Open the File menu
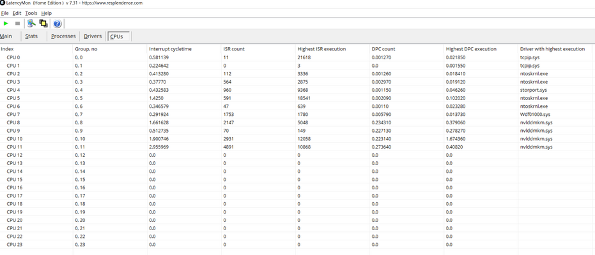The height and width of the screenshot is (255, 595). 5,13
